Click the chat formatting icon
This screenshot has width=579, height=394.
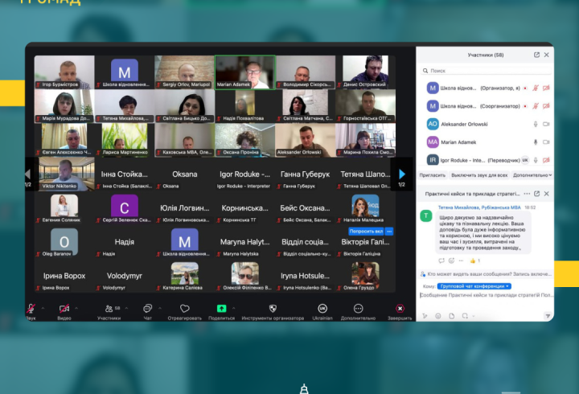coord(425,316)
